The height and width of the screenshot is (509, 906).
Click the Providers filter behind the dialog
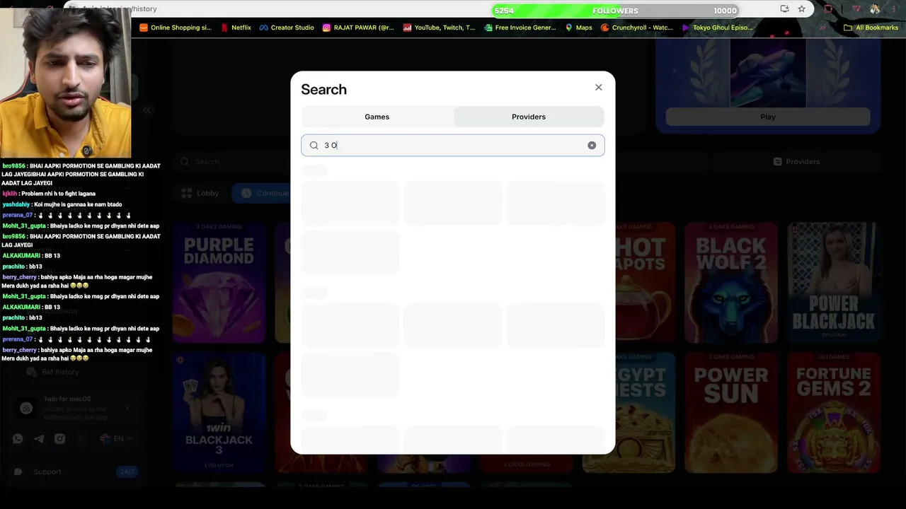coord(796,161)
